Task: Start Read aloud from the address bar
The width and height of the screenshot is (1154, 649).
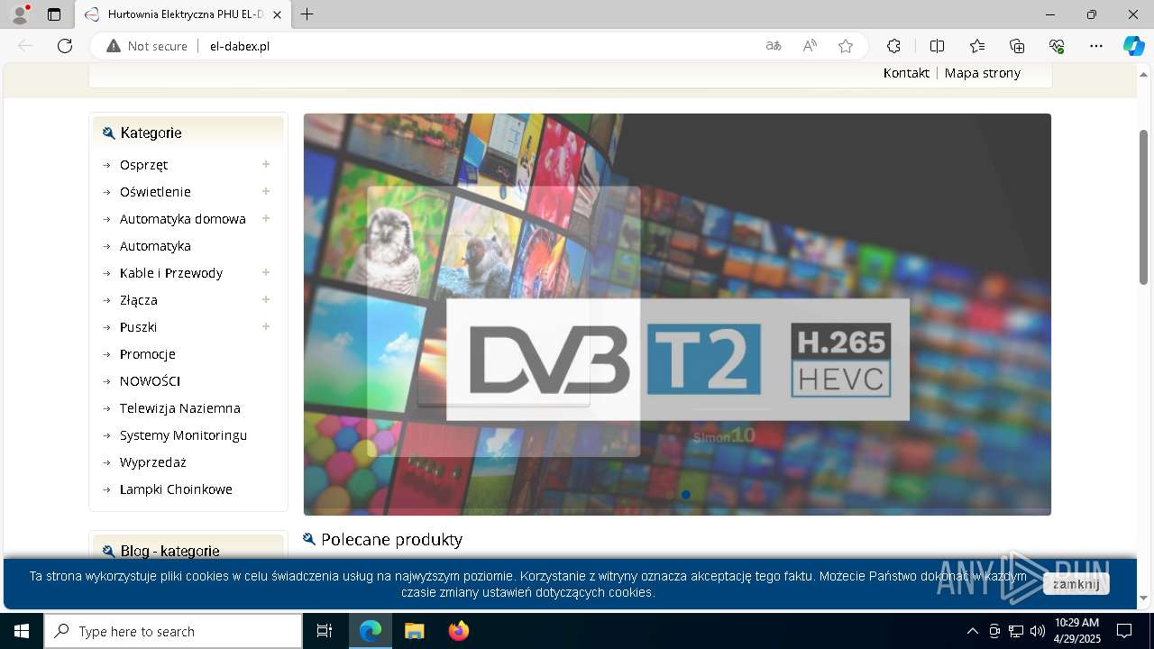Action: click(x=810, y=46)
